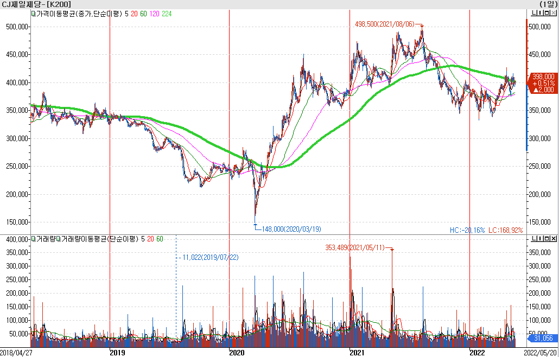Toggle the 가격이동평균 indicator green box
Screen dimensions: 559x357
34,14
